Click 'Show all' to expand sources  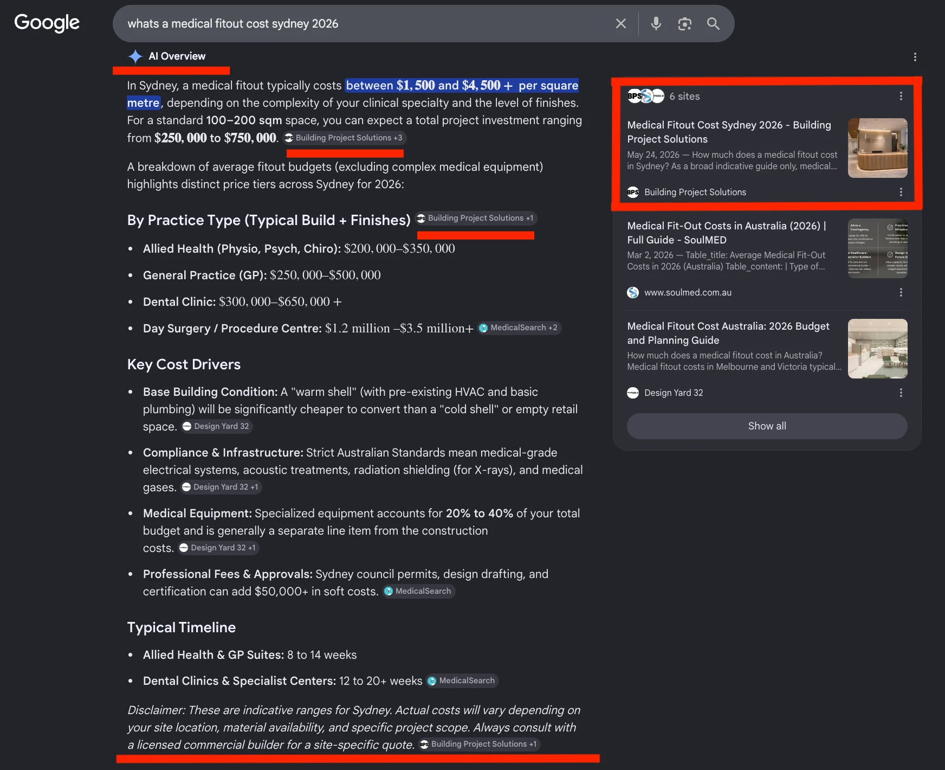767,426
